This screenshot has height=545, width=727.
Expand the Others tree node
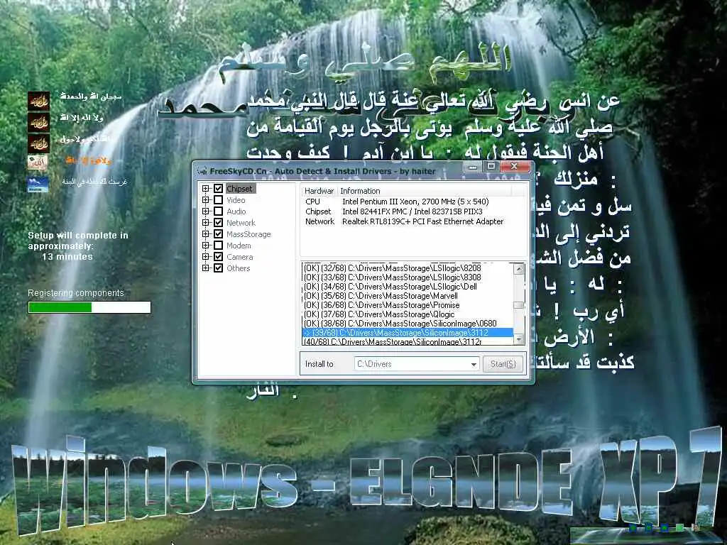click(205, 268)
